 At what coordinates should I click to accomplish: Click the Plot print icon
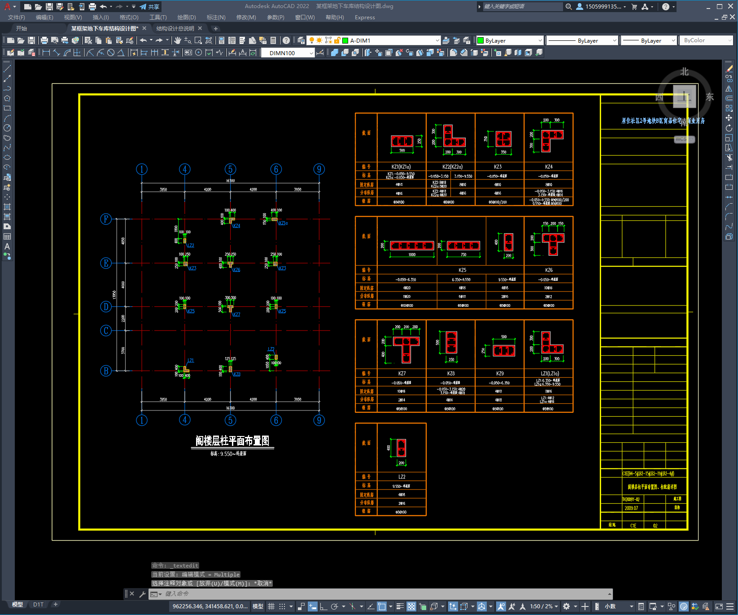44,40
